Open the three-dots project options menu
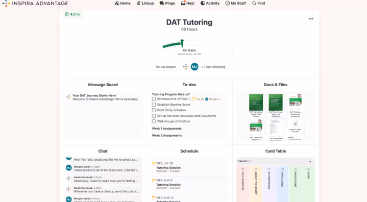Viewport: 367px width, 202px height. click(x=311, y=19)
